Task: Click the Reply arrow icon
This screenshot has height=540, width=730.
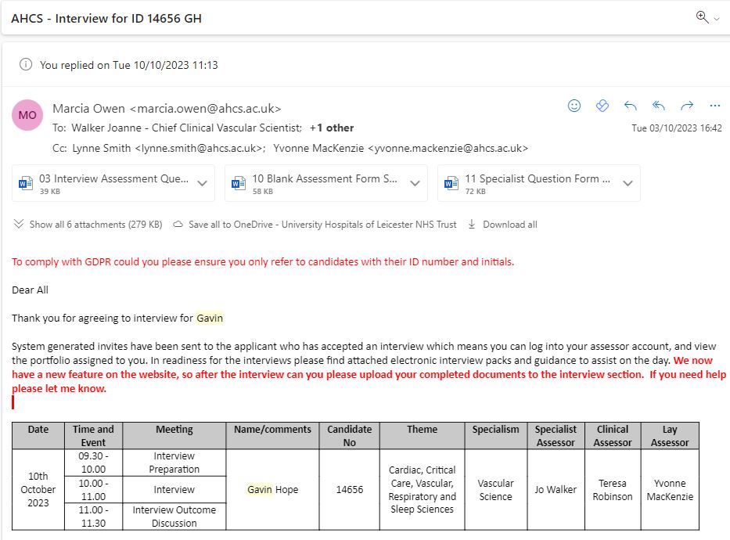Action: [631, 106]
